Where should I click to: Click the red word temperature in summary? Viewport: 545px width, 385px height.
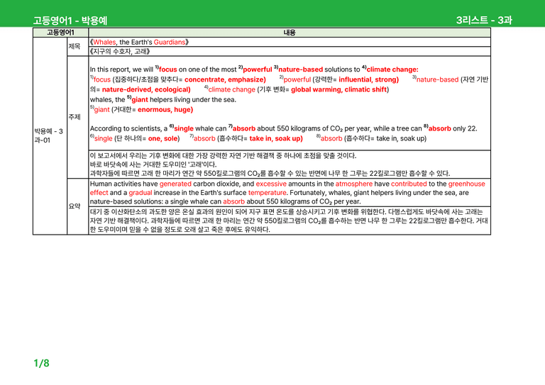[268, 193]
